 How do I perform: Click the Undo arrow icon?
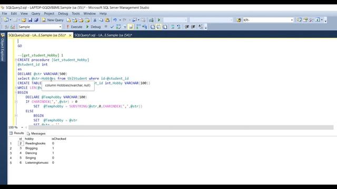[115, 20]
